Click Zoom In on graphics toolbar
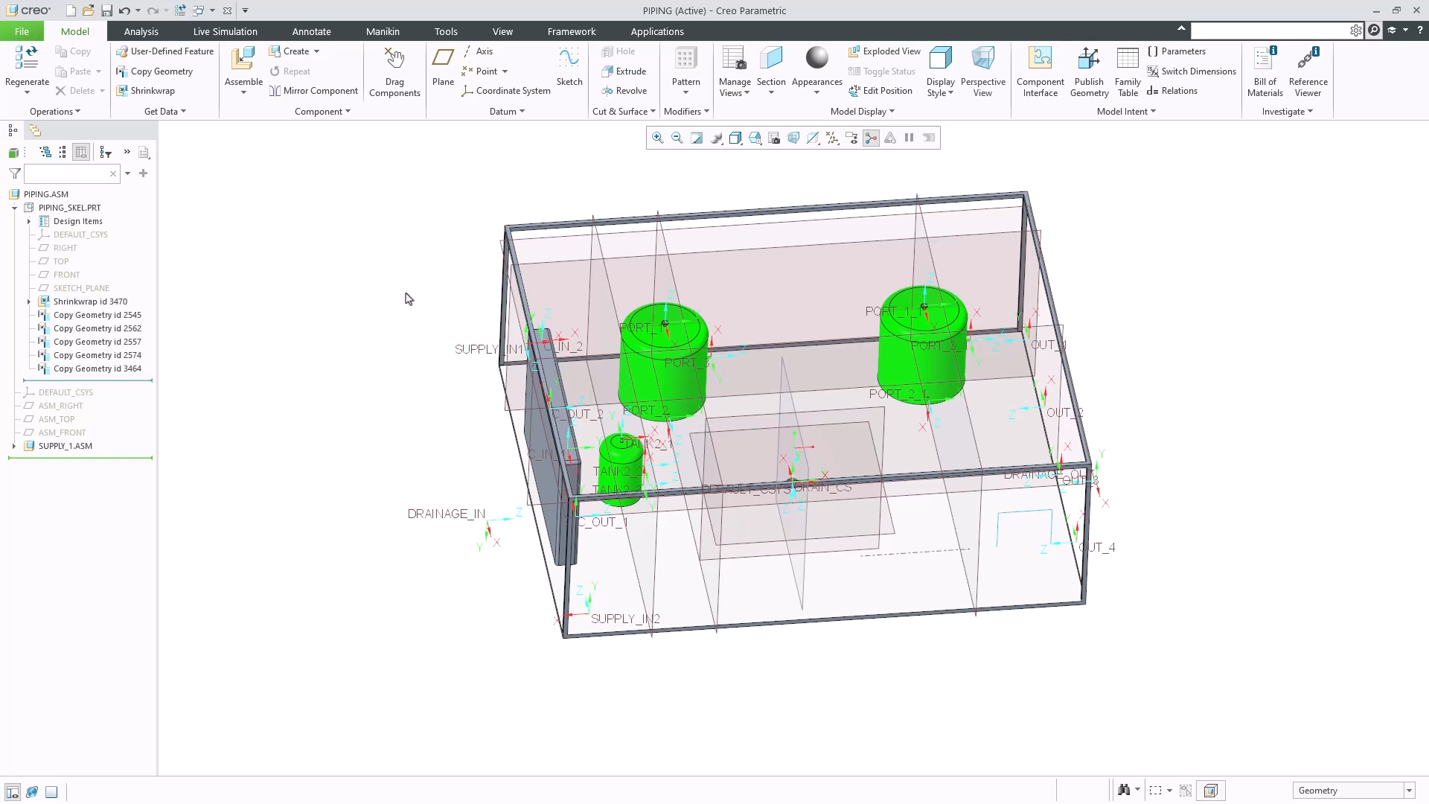 point(657,138)
